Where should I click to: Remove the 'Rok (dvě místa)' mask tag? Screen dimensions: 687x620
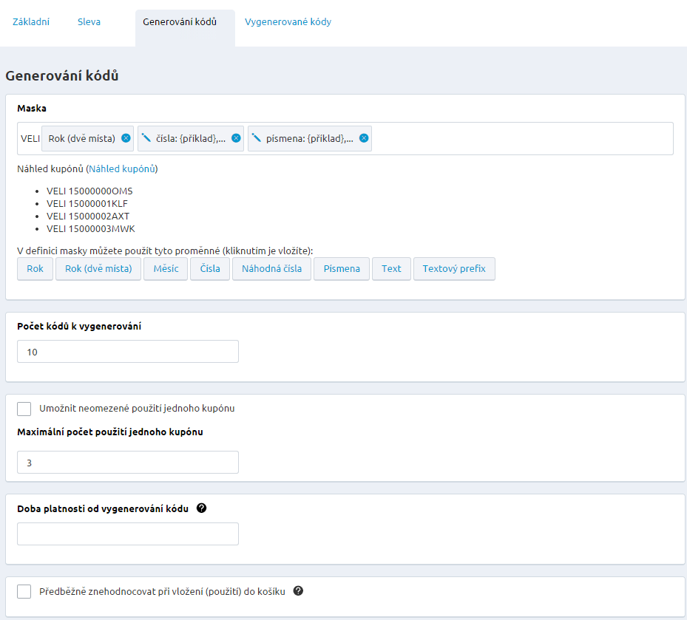126,138
